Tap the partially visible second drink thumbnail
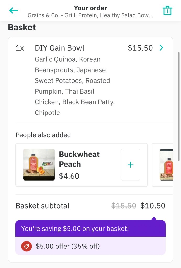The height and width of the screenshot is (268, 181). [x=166, y=165]
